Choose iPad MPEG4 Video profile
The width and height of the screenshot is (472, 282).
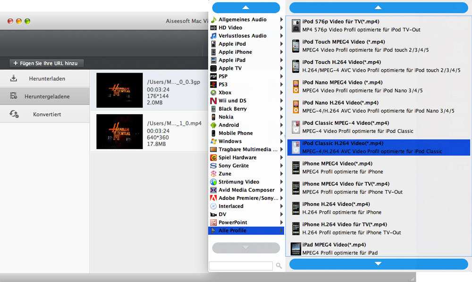pos(379,249)
